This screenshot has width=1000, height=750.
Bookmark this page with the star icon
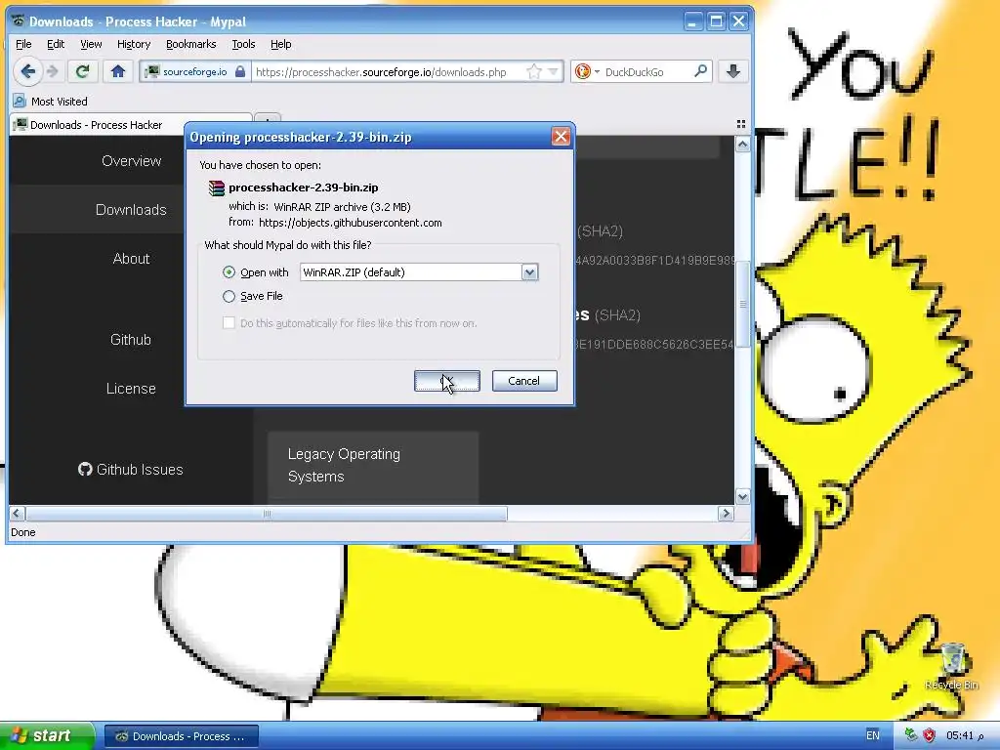[534, 71]
